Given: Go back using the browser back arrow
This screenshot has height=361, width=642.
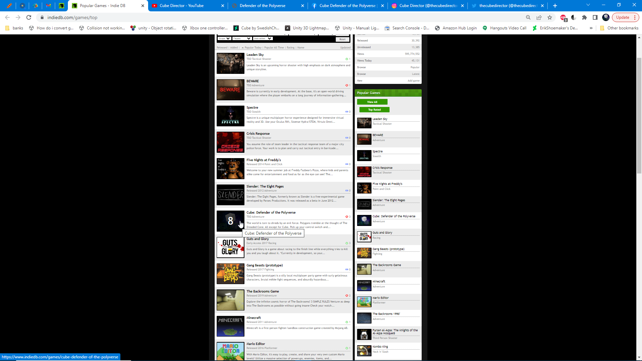Looking at the screenshot, I should [7, 17].
